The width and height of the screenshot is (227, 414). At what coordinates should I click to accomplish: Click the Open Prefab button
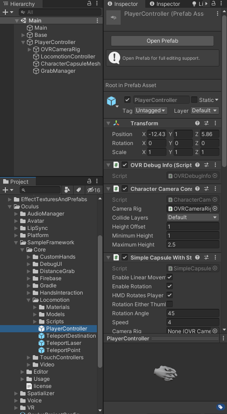pyautogui.click(x=162, y=41)
